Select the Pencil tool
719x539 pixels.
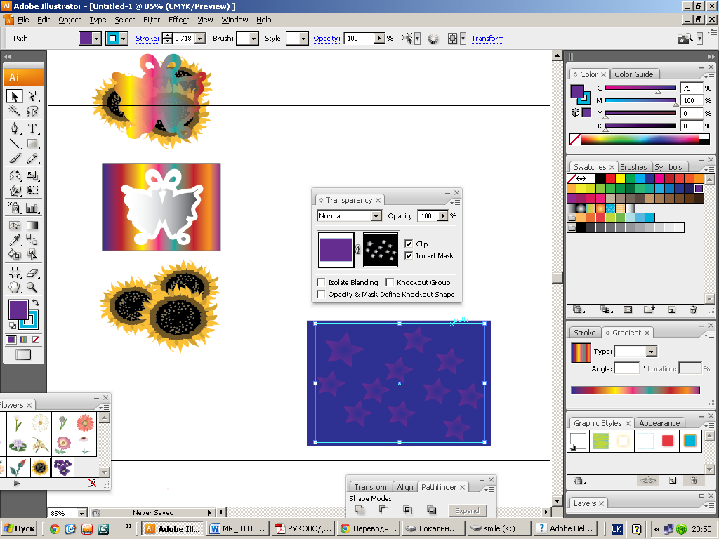click(x=32, y=159)
